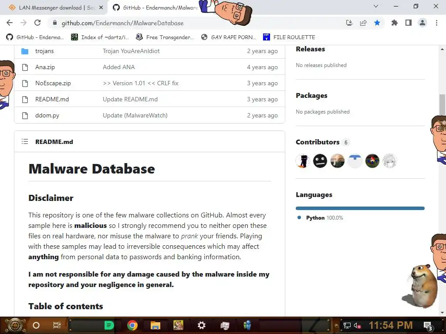
Task: Open the Ana.zip file
Action: pyautogui.click(x=45, y=67)
